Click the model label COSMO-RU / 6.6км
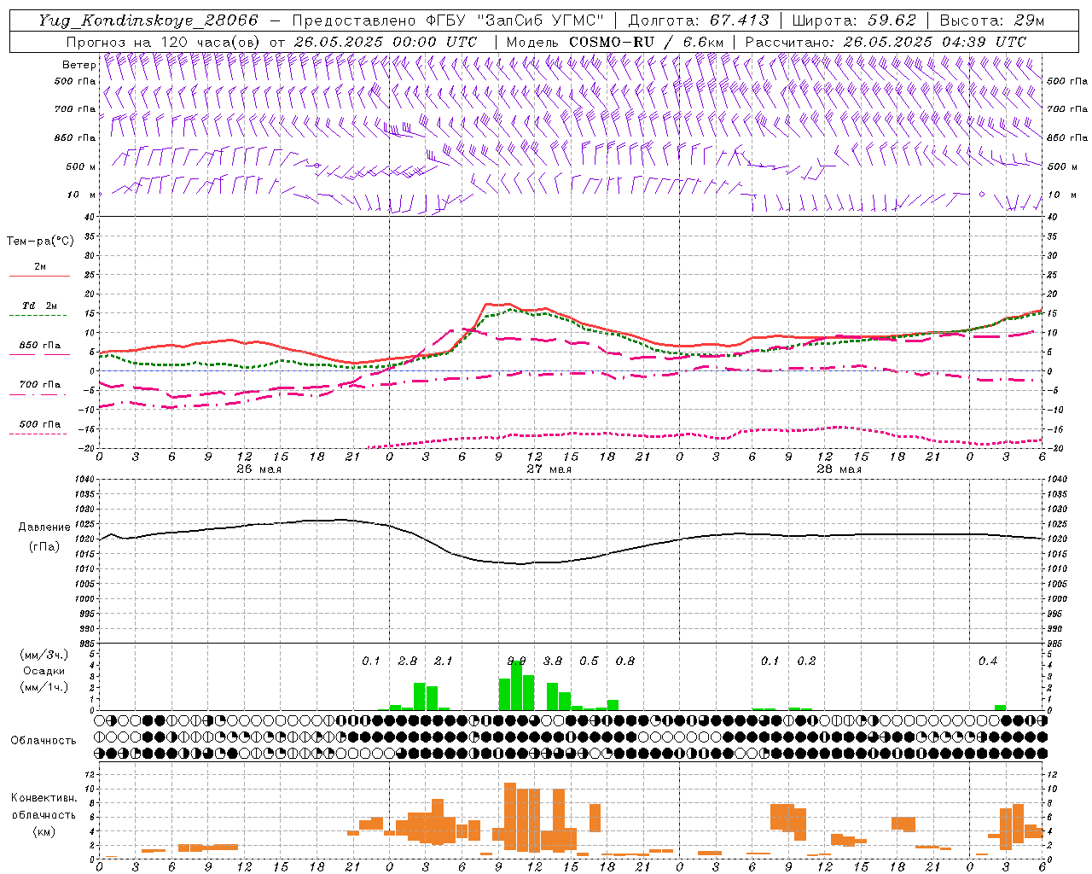The height and width of the screenshot is (874, 1092). [x=647, y=42]
